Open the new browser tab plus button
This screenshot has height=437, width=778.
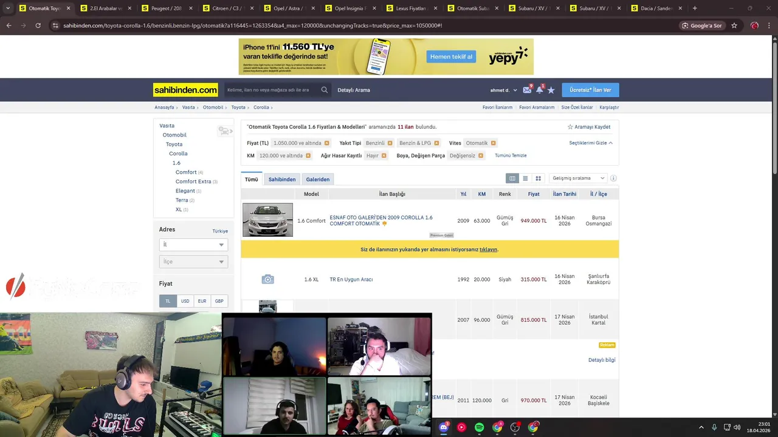pyautogui.click(x=695, y=8)
